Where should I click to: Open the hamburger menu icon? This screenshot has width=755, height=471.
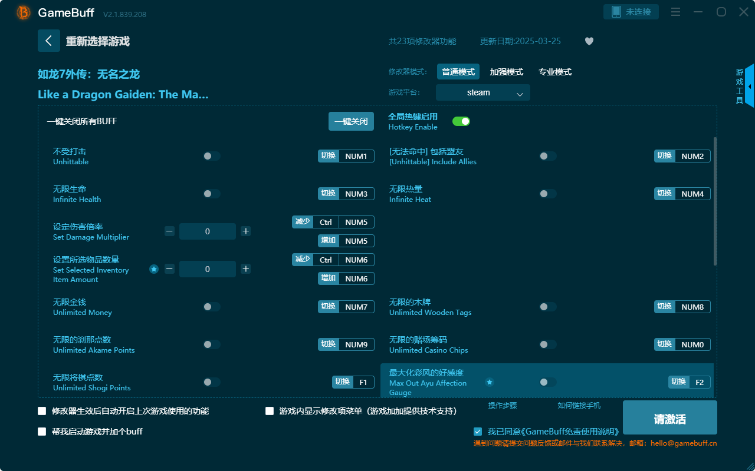(675, 12)
